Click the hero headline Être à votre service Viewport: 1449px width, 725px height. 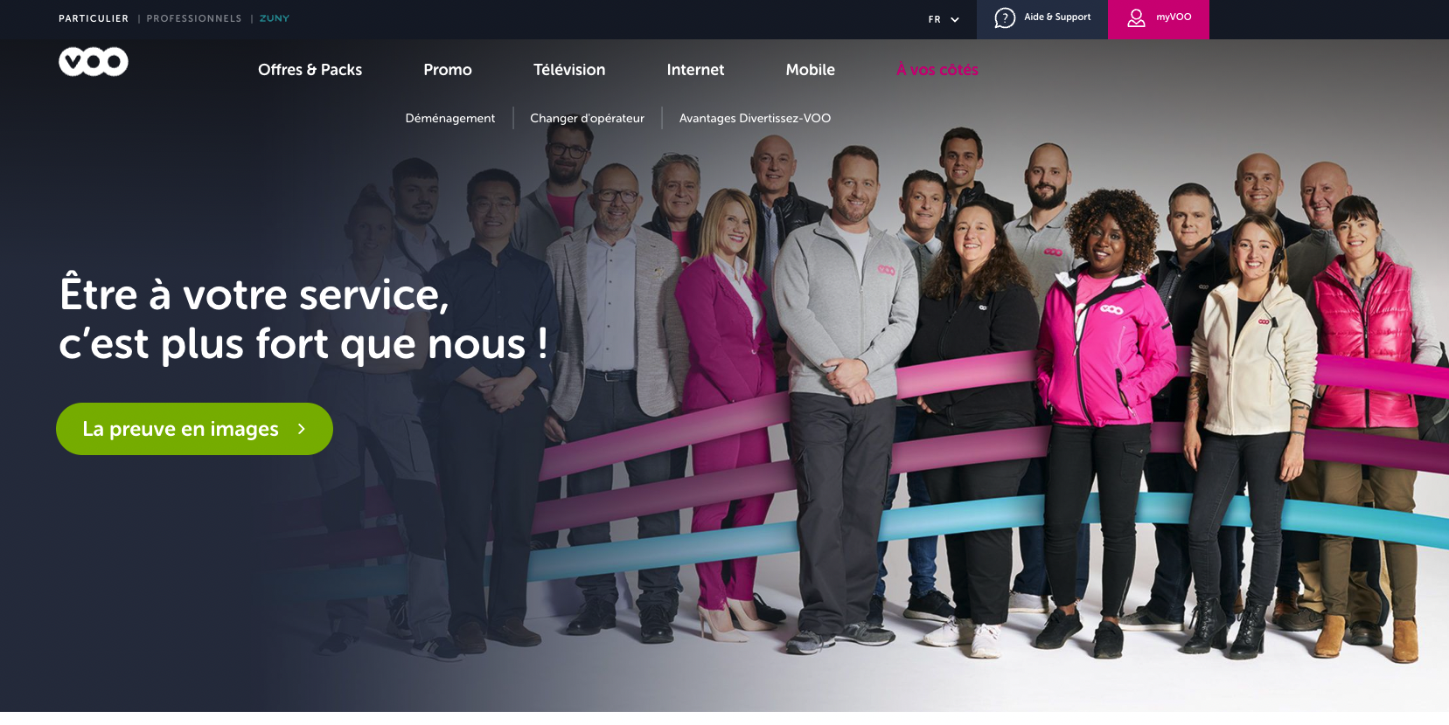254,294
